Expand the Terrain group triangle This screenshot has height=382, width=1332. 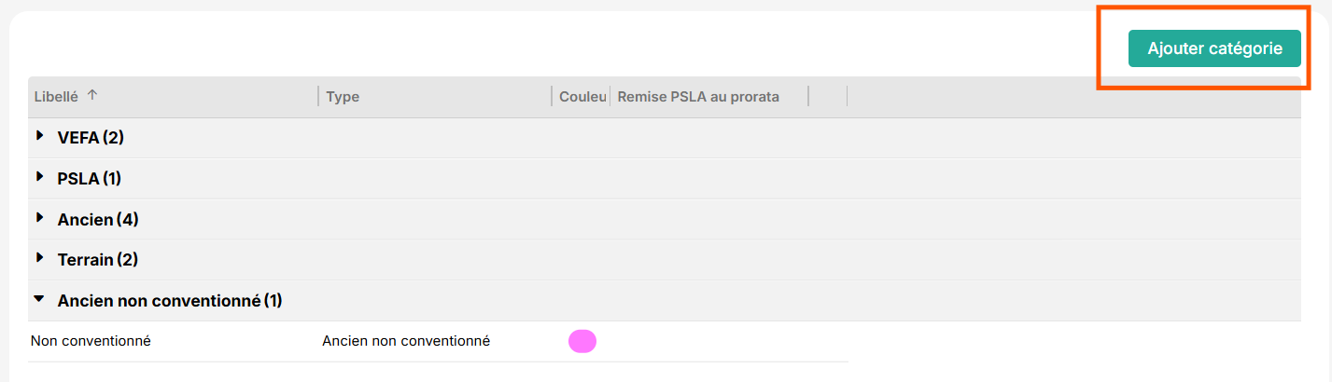40,258
